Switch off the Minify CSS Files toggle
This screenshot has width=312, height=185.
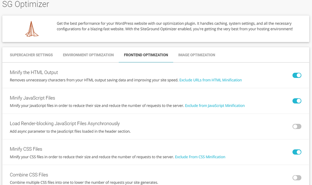(x=297, y=152)
